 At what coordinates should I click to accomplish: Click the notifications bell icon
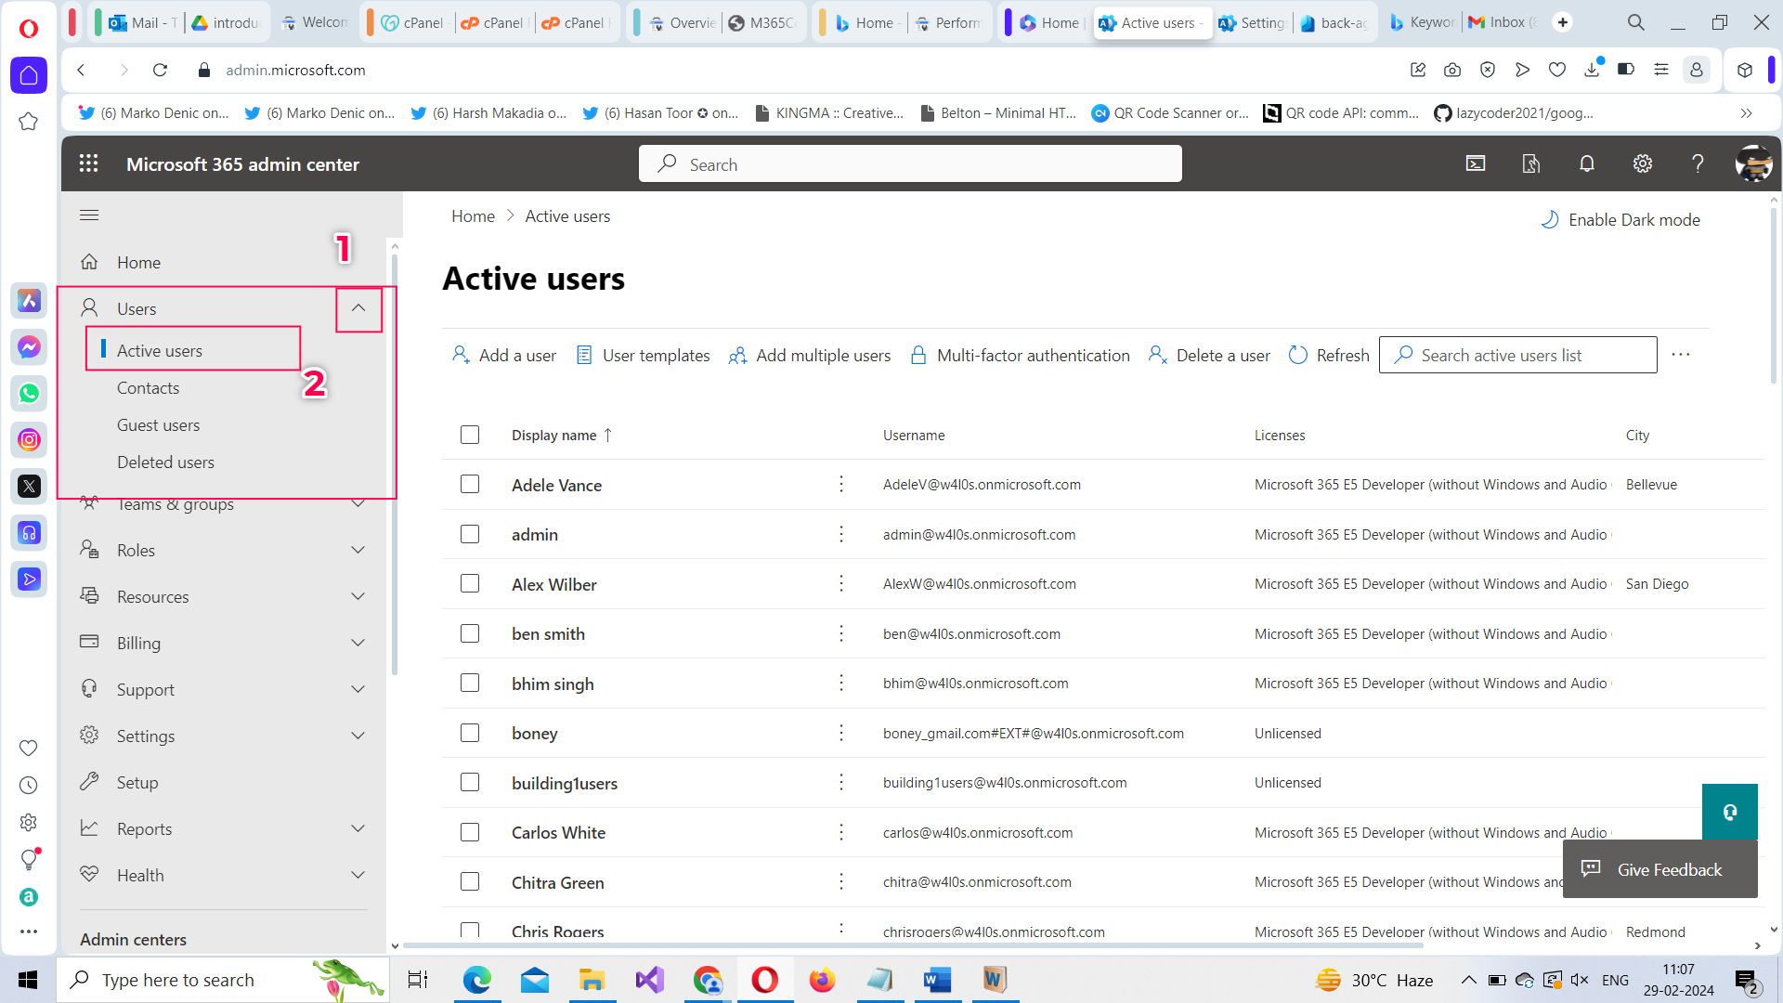click(1586, 164)
